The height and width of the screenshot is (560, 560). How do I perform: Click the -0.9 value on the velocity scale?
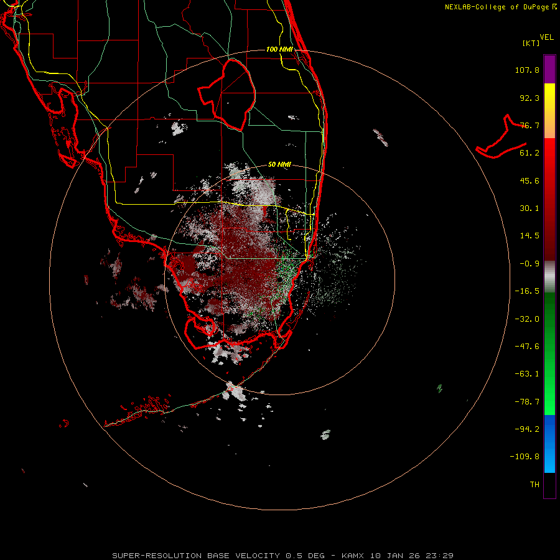coord(530,264)
